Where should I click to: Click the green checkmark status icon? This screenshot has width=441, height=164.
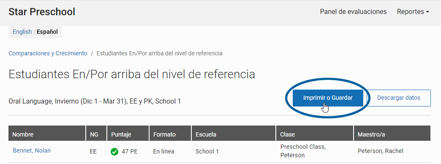(114, 152)
